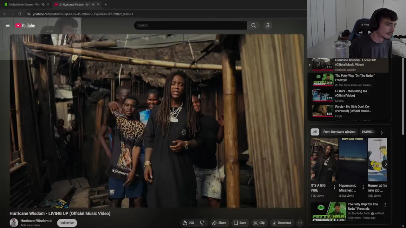The width and height of the screenshot is (406, 228).
Task: Unmute the MrBackPackN Stream tab
Action: (x=43, y=4)
